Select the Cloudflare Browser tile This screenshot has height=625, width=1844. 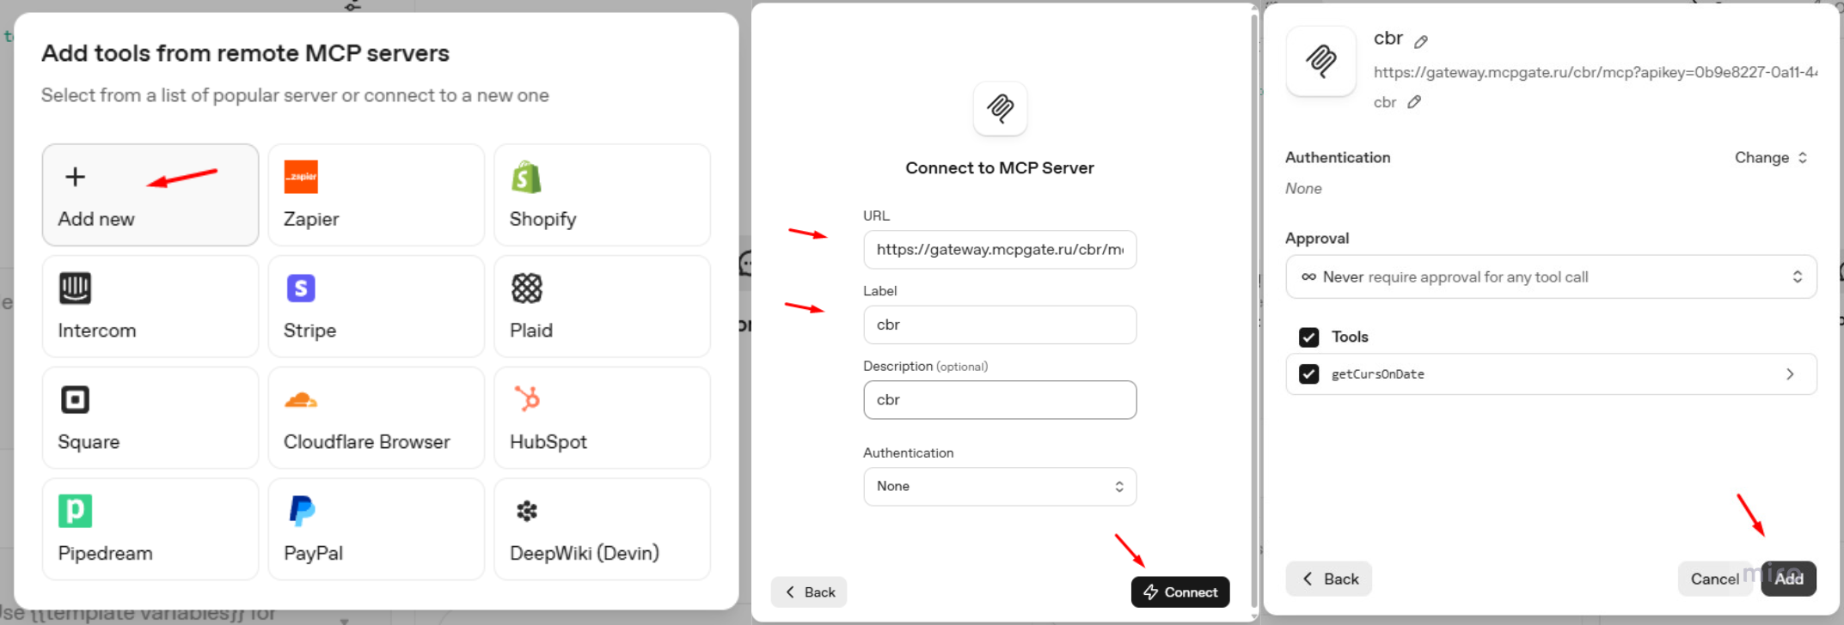click(x=377, y=418)
